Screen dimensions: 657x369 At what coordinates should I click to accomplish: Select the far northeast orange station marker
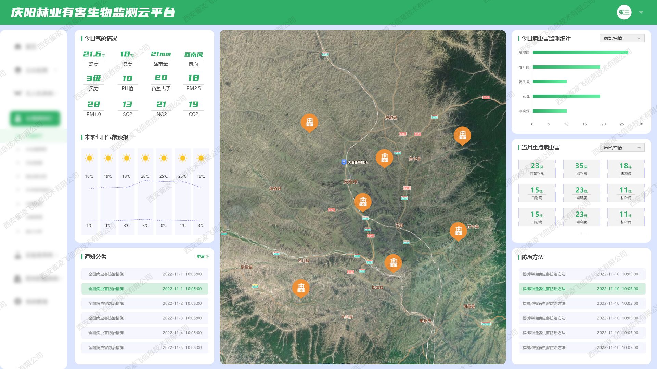tap(462, 135)
